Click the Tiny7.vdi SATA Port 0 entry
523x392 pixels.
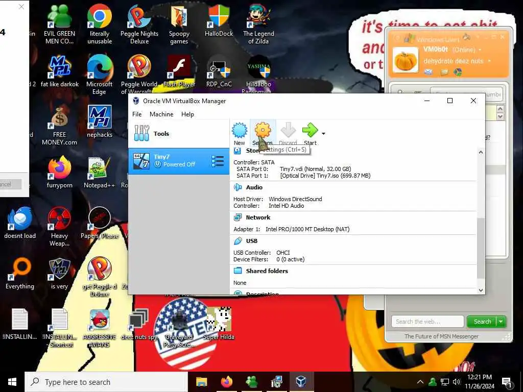pyautogui.click(x=315, y=169)
